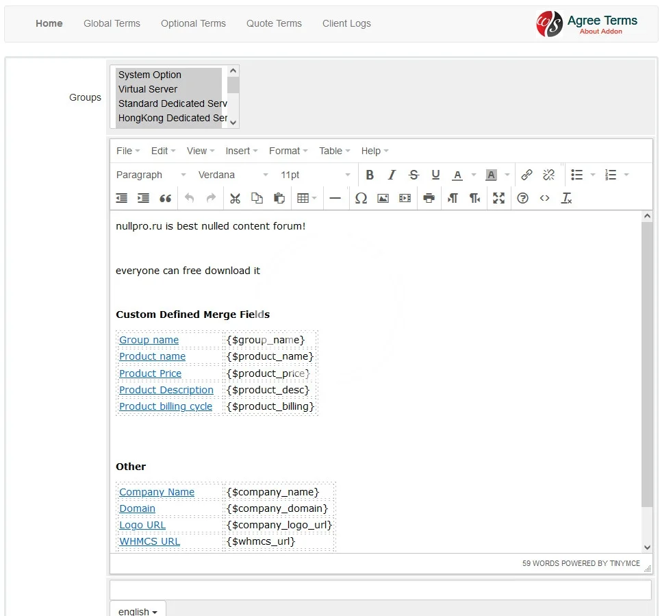Toggle blockquote formatting
Screen dimensions: 660x616
(165, 198)
